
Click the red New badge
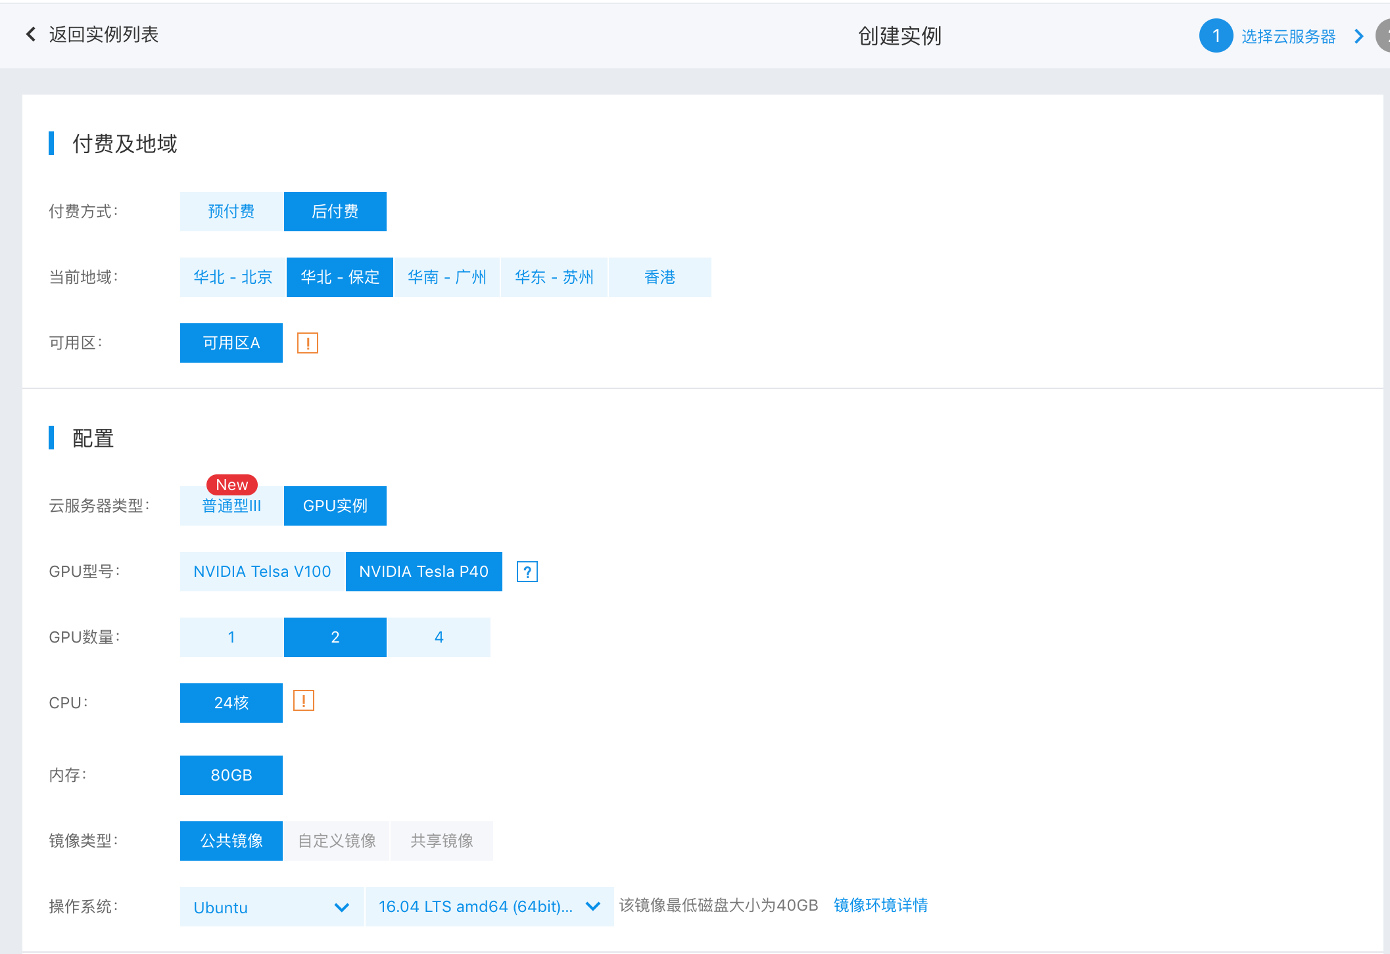tap(232, 484)
